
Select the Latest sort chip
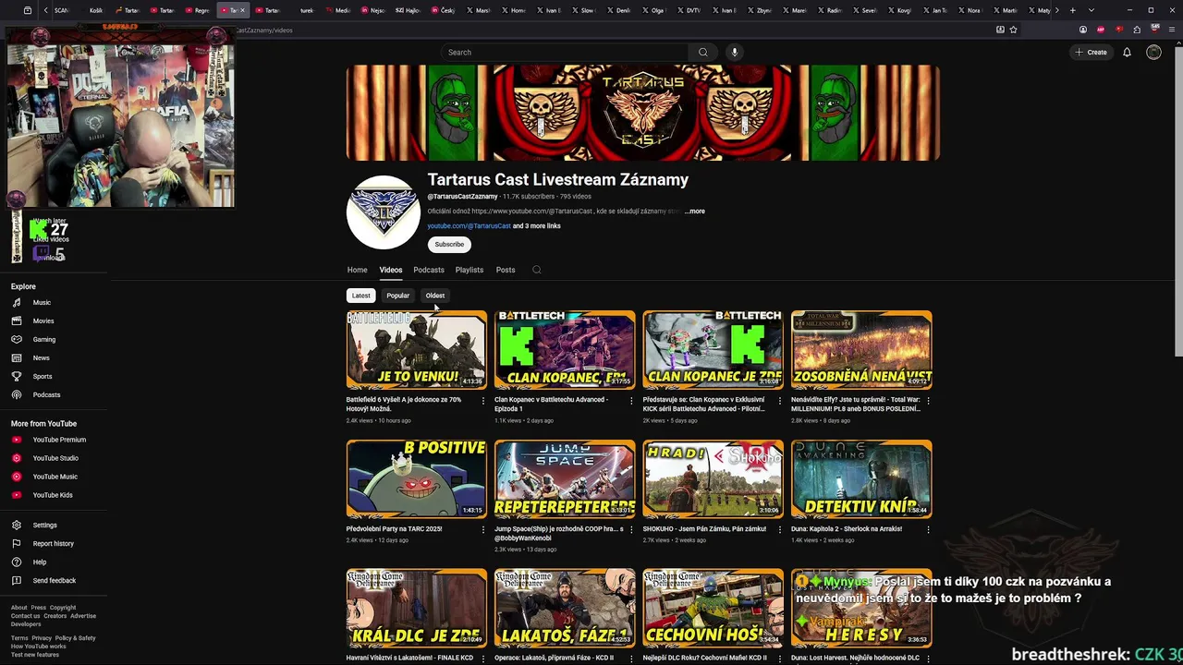361,296
